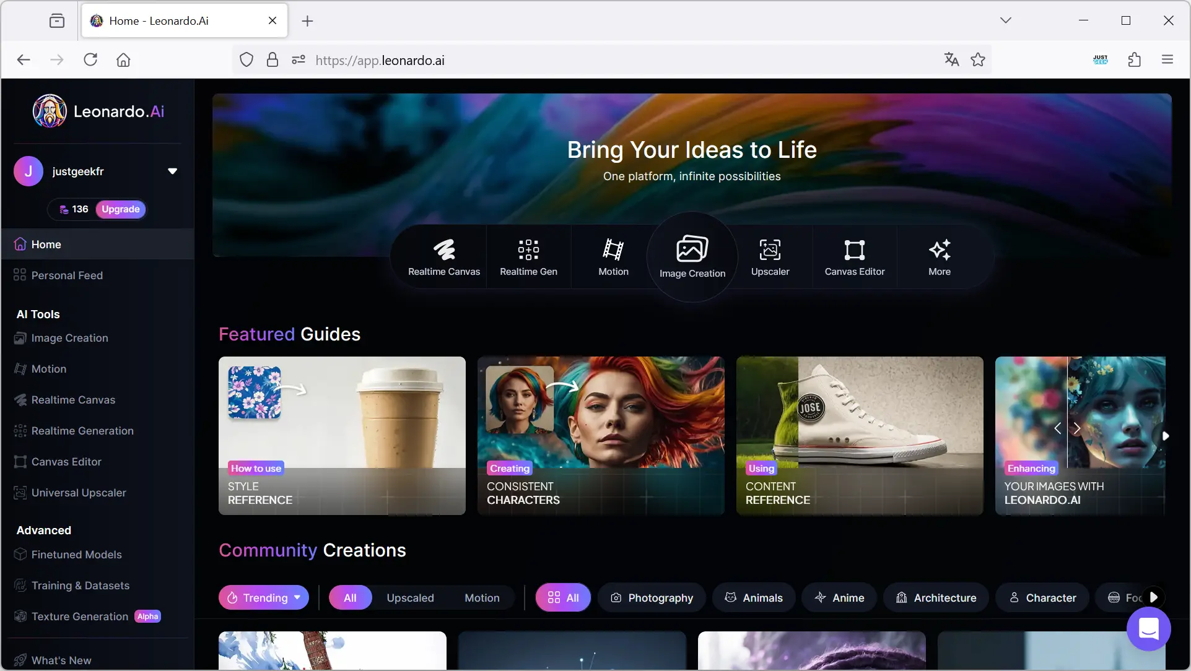The image size is (1191, 671).
Task: Click the JustGeek extension icon
Action: coord(1101,59)
